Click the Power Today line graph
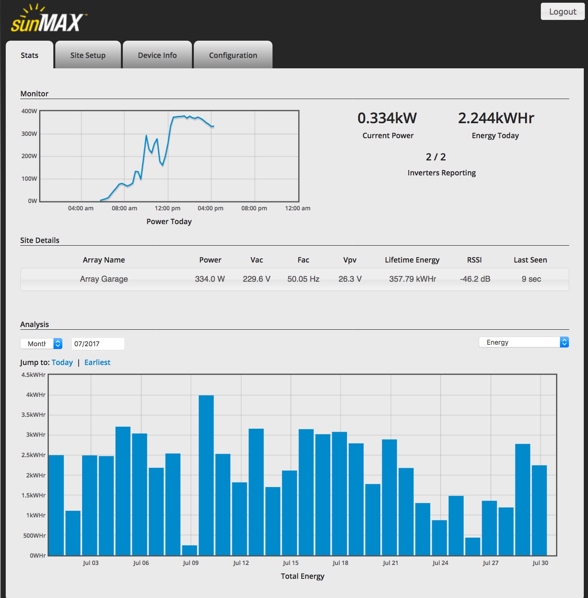588x598 pixels. coord(169,156)
